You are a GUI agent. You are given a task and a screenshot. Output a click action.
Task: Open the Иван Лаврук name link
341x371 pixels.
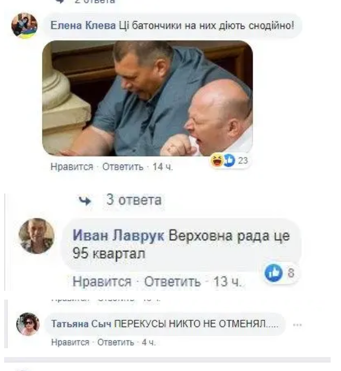click(x=118, y=236)
